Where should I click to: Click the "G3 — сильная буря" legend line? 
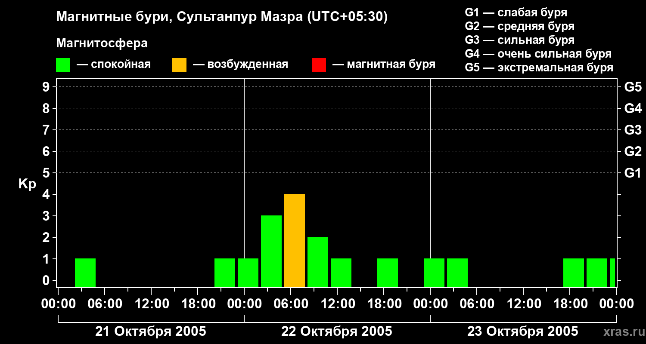pyautogui.click(x=520, y=40)
